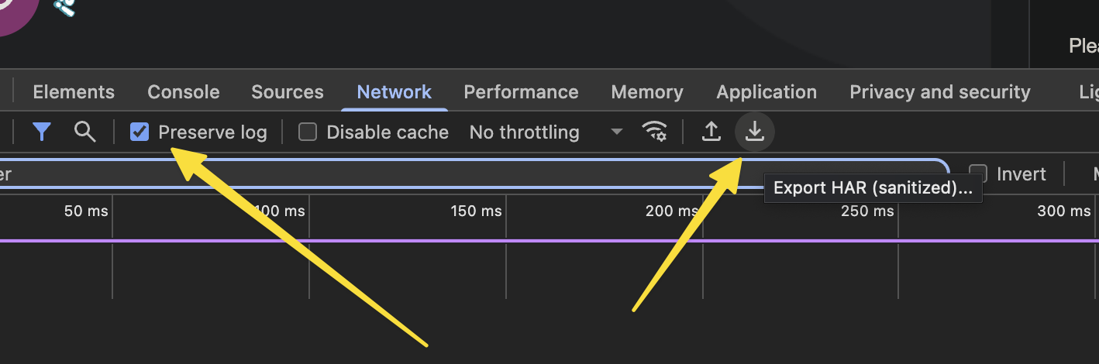Click the Export HAR download icon

pyautogui.click(x=754, y=132)
